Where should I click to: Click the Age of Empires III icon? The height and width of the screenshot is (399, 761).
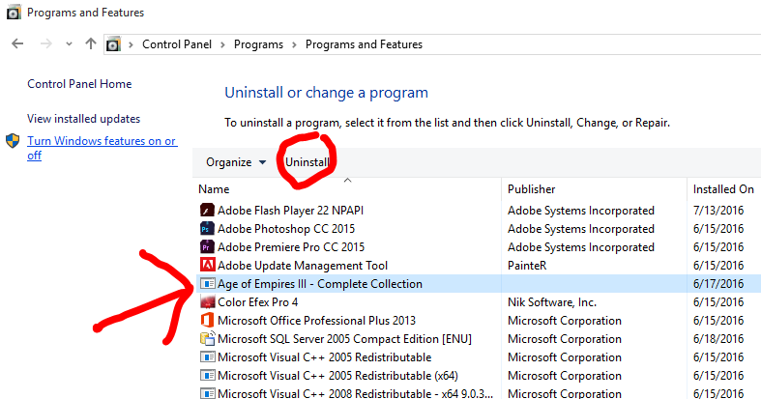pyautogui.click(x=207, y=284)
